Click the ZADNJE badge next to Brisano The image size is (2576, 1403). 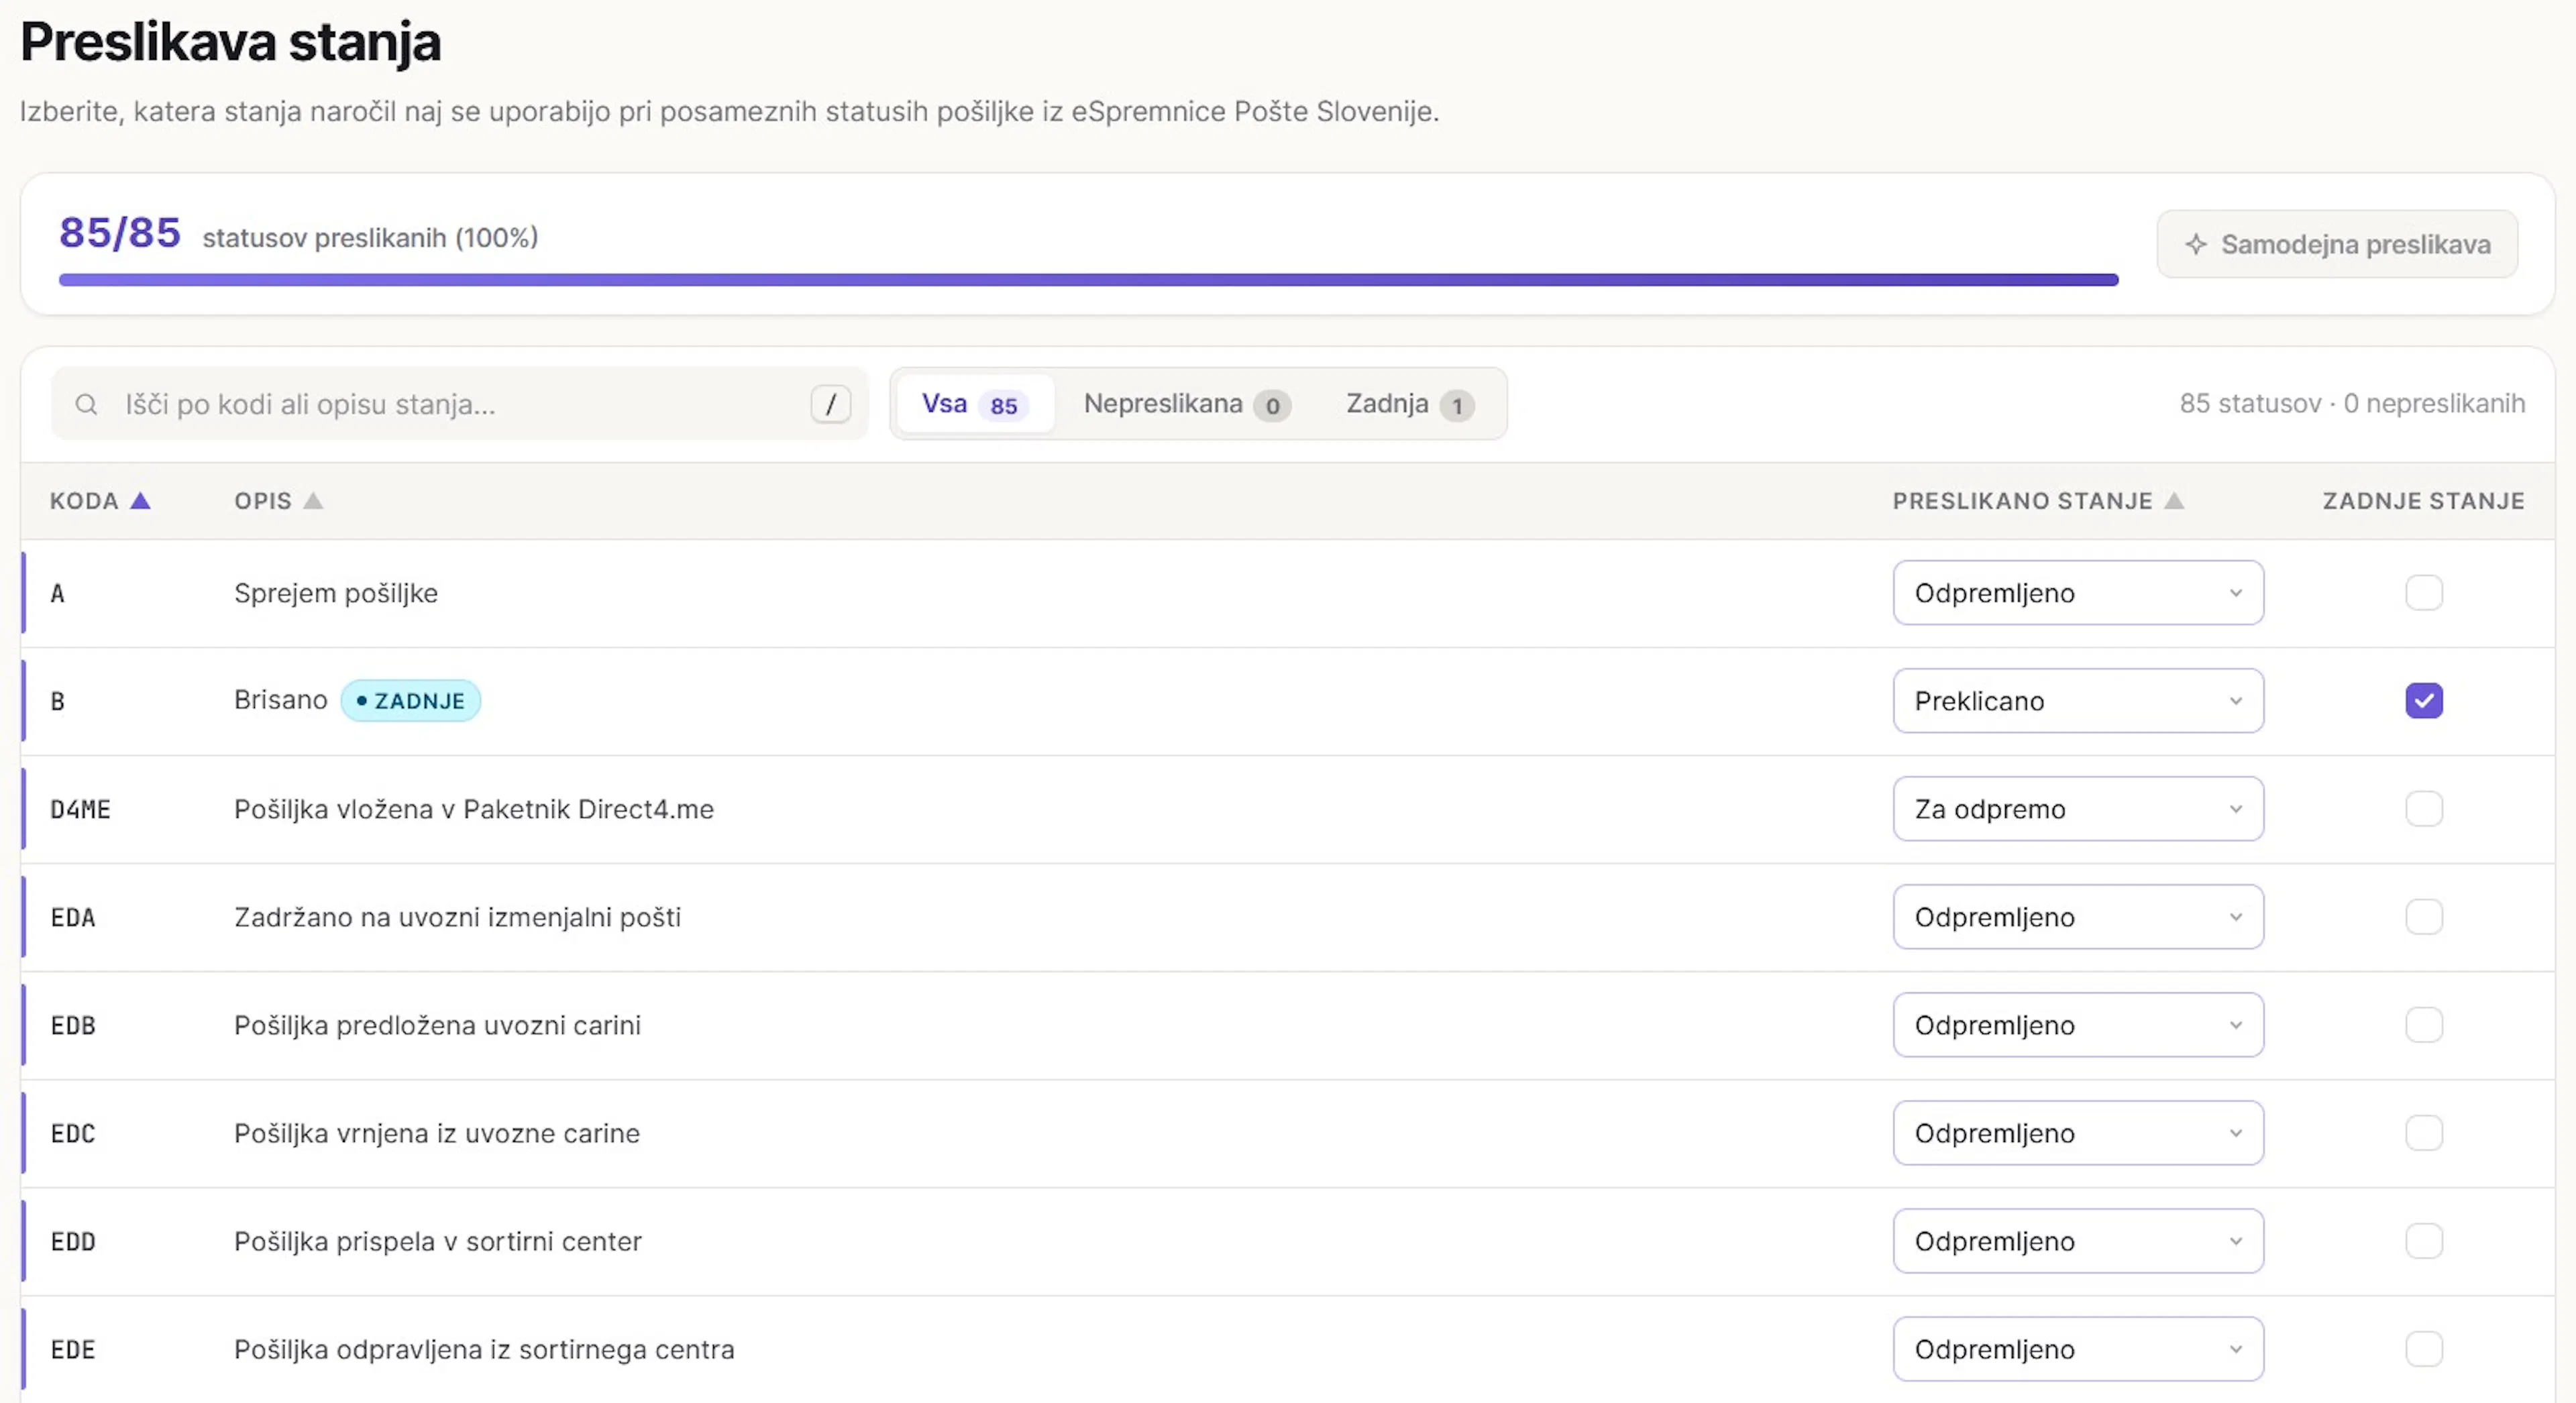tap(411, 700)
